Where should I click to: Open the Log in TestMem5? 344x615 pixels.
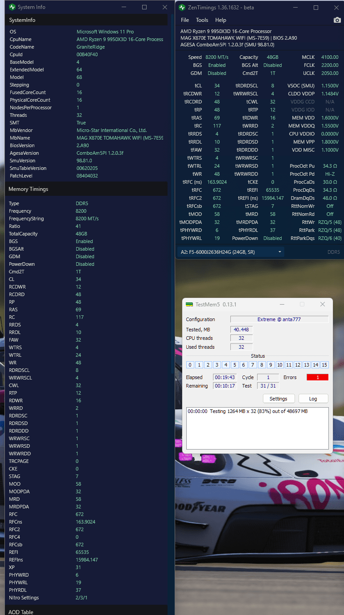[313, 399]
